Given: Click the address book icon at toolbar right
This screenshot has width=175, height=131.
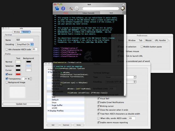Looking at the screenshot, I should (122, 8).
